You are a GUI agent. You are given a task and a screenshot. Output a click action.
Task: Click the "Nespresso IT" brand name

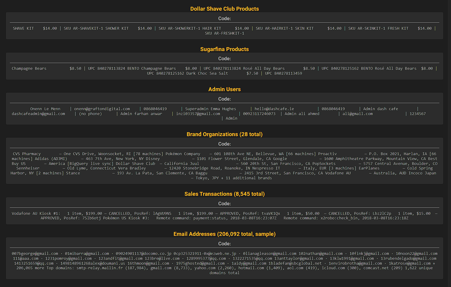coord(266,168)
